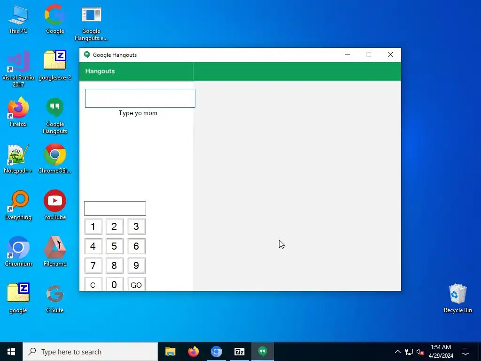Viewport: 481px width, 361px height.
Task: Launch Visual Studio 2017 shortcut
Action: click(x=18, y=69)
